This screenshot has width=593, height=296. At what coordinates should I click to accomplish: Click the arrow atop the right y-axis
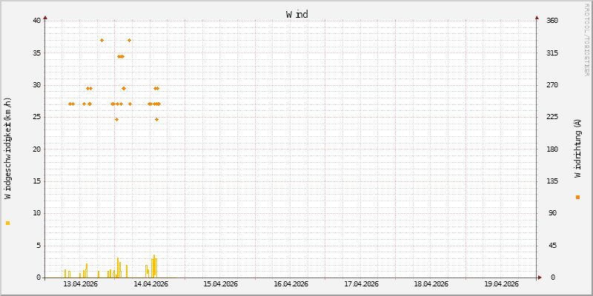(x=537, y=17)
